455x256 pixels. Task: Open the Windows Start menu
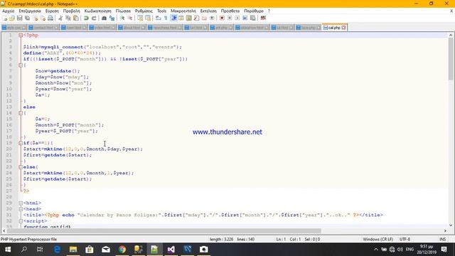tap(8, 250)
